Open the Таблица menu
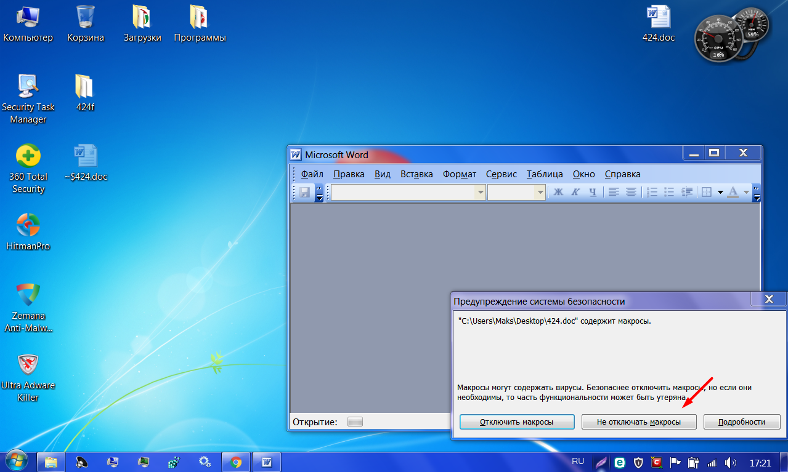 545,174
